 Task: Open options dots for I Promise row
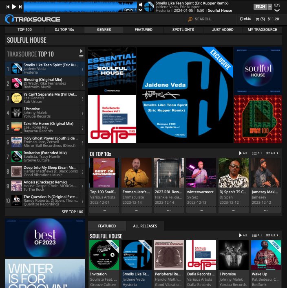tap(82, 113)
